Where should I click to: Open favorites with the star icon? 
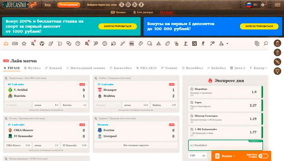click(24, 44)
